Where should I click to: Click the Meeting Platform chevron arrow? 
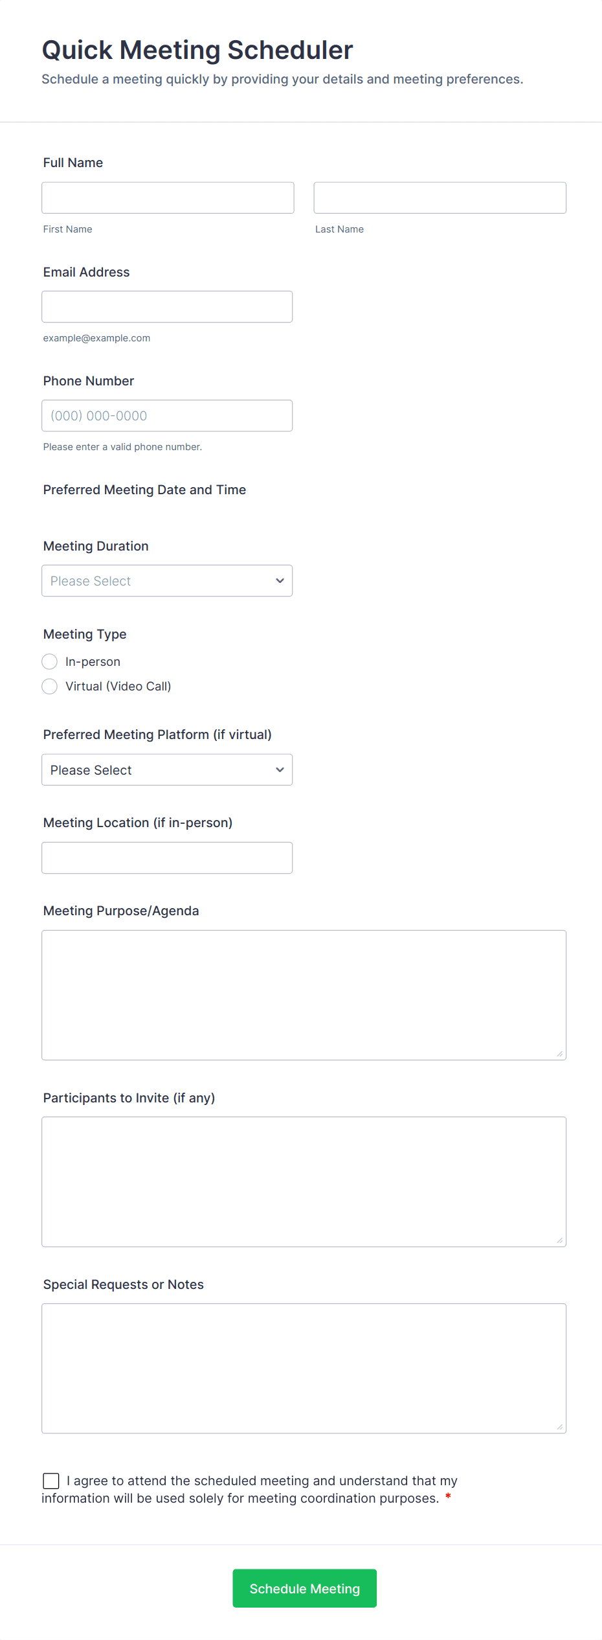pos(280,770)
